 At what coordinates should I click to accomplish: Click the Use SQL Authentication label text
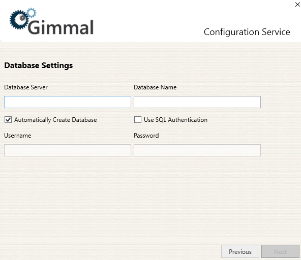click(x=175, y=120)
